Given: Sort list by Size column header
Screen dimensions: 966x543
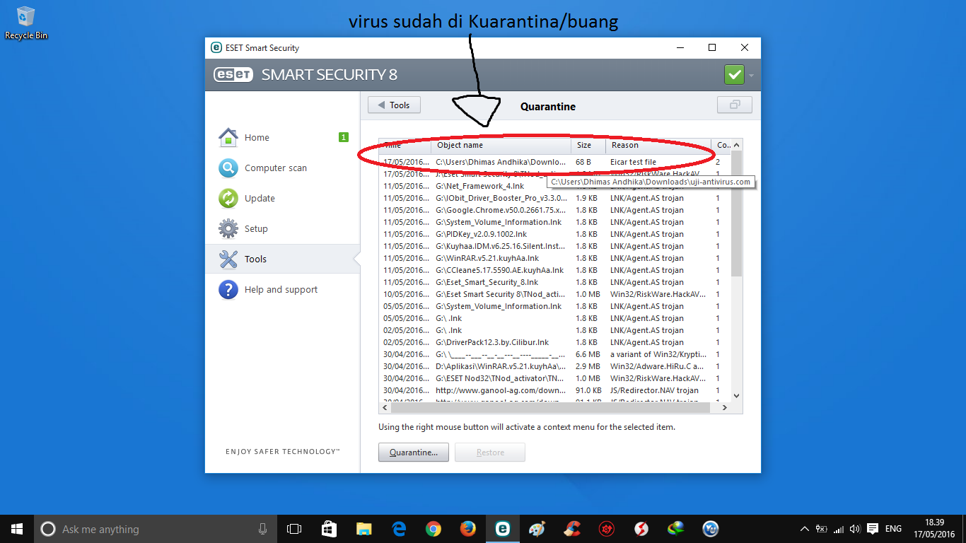Looking at the screenshot, I should tap(588, 145).
